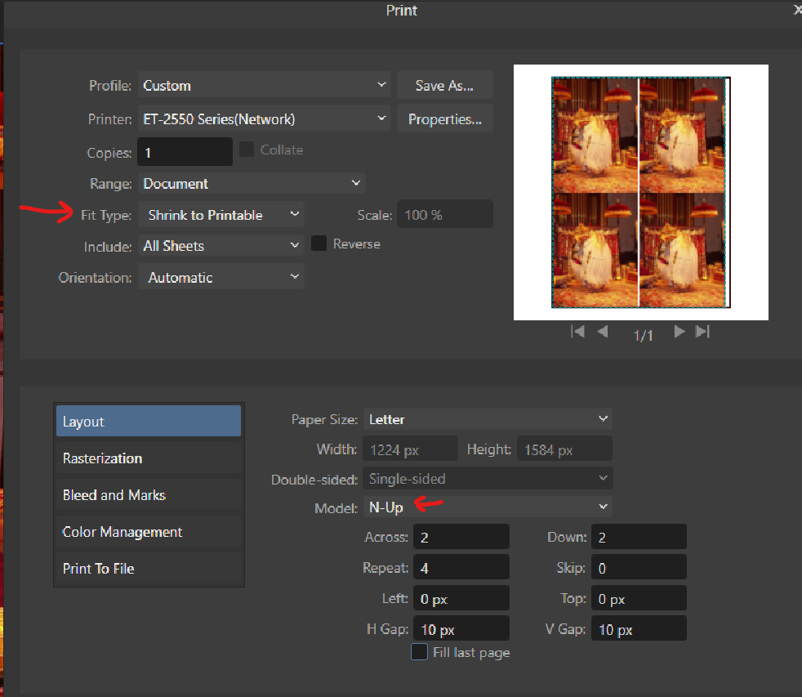This screenshot has width=802, height=697.
Task: Click the Copies input field
Action: click(185, 153)
